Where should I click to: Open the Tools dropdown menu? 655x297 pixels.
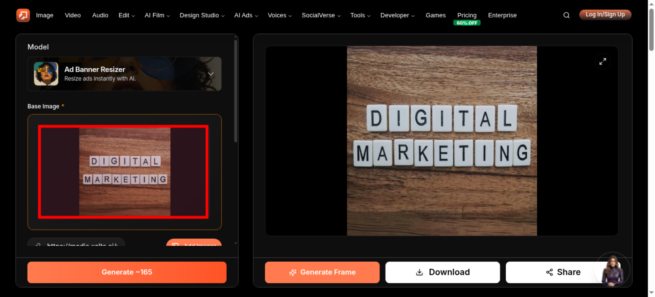pos(360,15)
